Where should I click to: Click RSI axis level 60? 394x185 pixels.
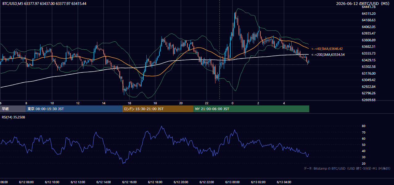click(x=363, y=138)
